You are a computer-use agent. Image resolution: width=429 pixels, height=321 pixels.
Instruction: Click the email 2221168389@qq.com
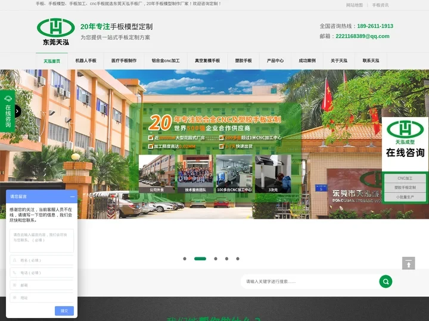pos(362,36)
